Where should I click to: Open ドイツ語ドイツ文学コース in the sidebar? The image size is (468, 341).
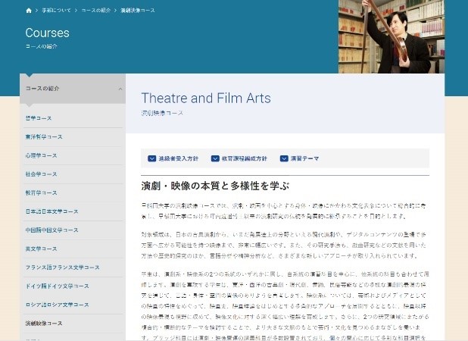point(58,286)
